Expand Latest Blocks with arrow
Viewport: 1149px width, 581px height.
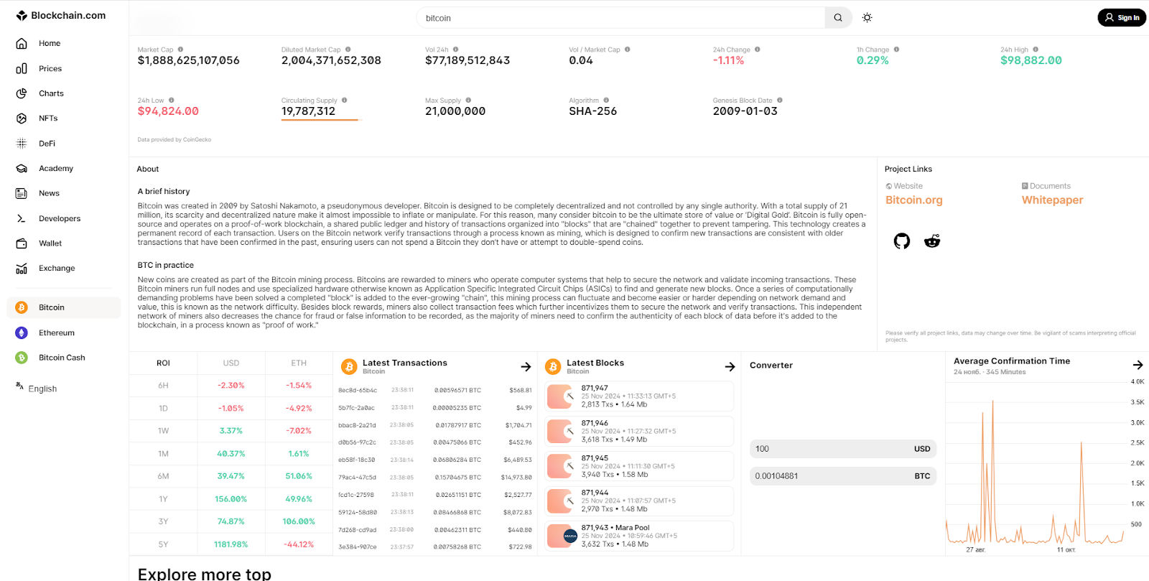(730, 367)
